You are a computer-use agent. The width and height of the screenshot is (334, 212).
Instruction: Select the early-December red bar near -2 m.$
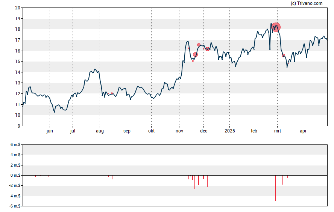click(x=207, y=181)
